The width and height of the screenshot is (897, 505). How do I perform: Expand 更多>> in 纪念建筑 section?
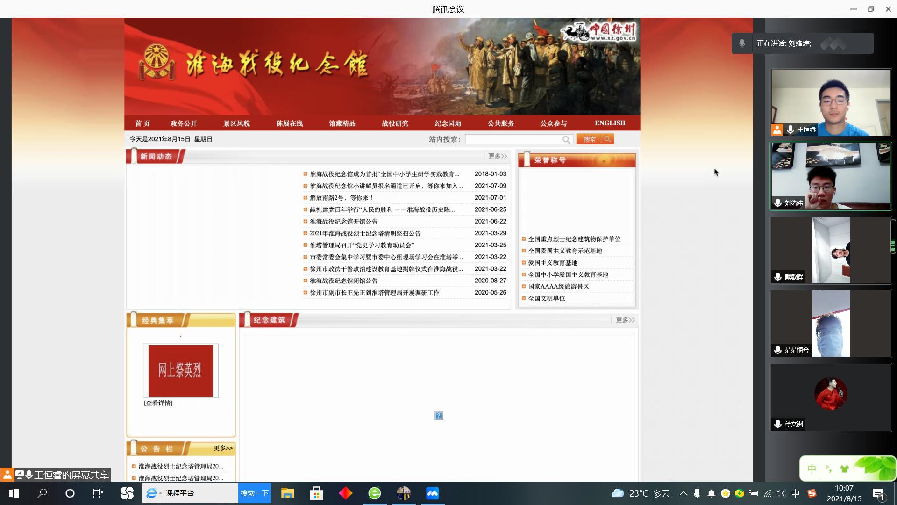click(625, 320)
